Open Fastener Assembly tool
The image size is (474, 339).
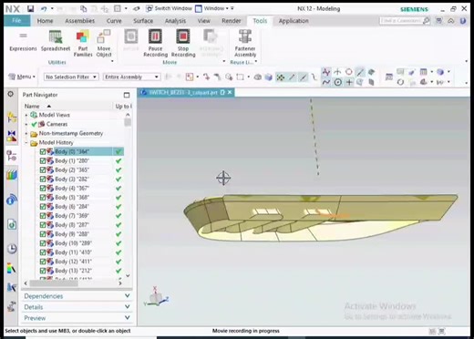coord(245,43)
